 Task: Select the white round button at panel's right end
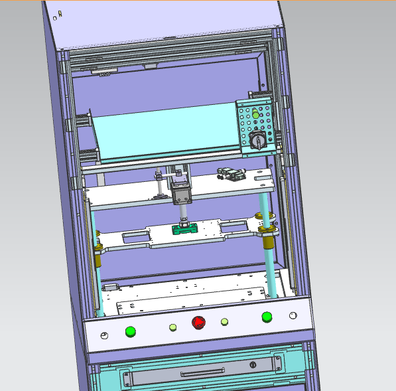293,315
